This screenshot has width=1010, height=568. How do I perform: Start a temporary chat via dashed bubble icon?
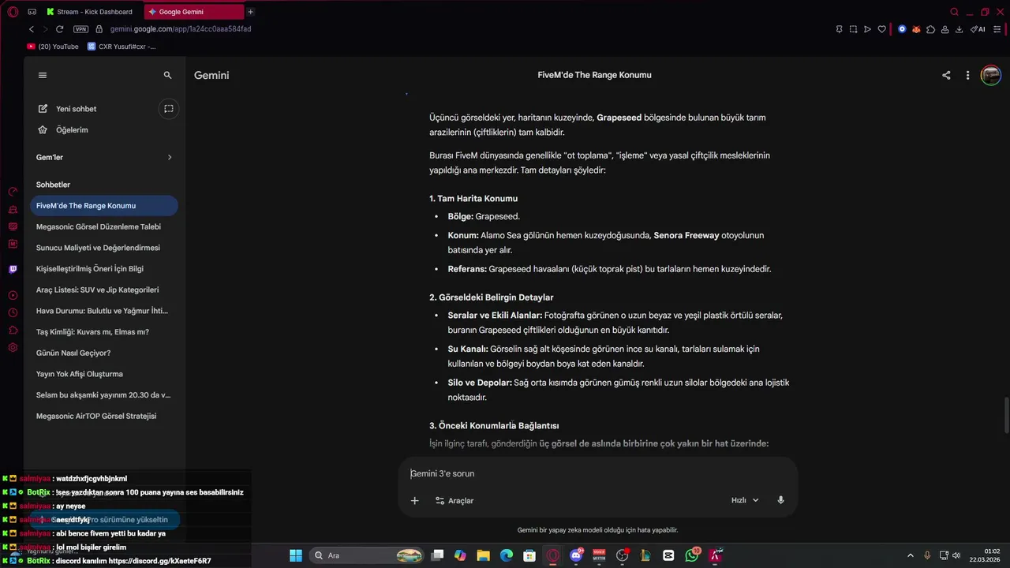point(168,109)
